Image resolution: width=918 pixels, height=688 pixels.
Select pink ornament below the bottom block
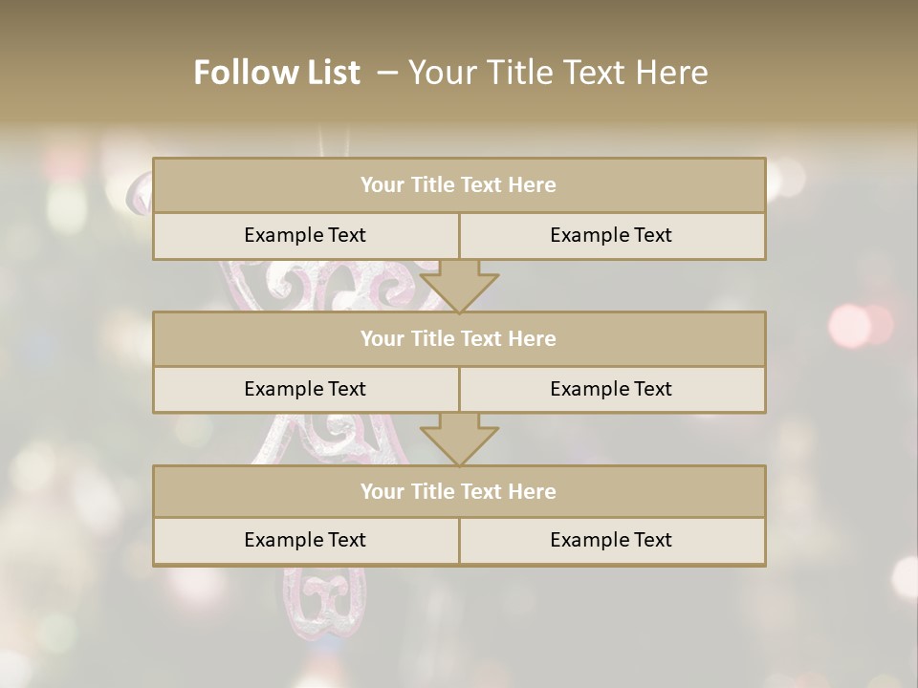tap(321, 600)
